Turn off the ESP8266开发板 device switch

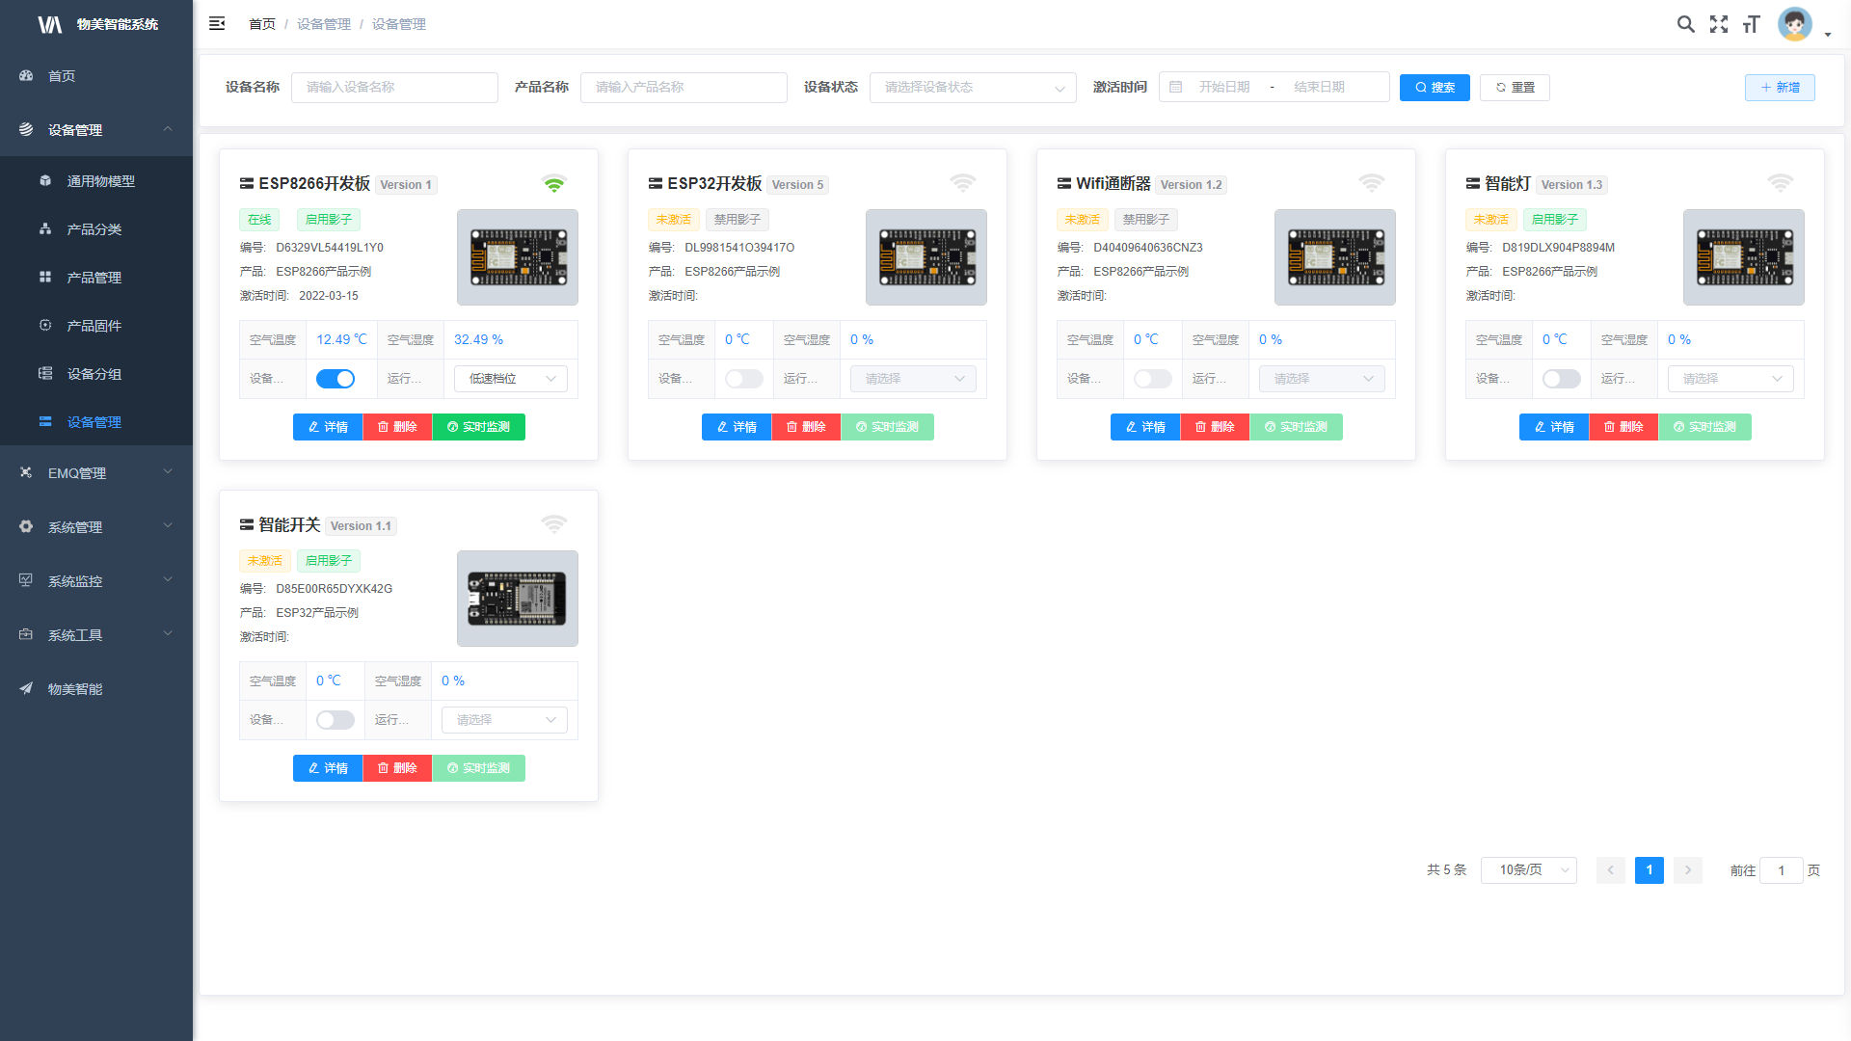(x=335, y=379)
